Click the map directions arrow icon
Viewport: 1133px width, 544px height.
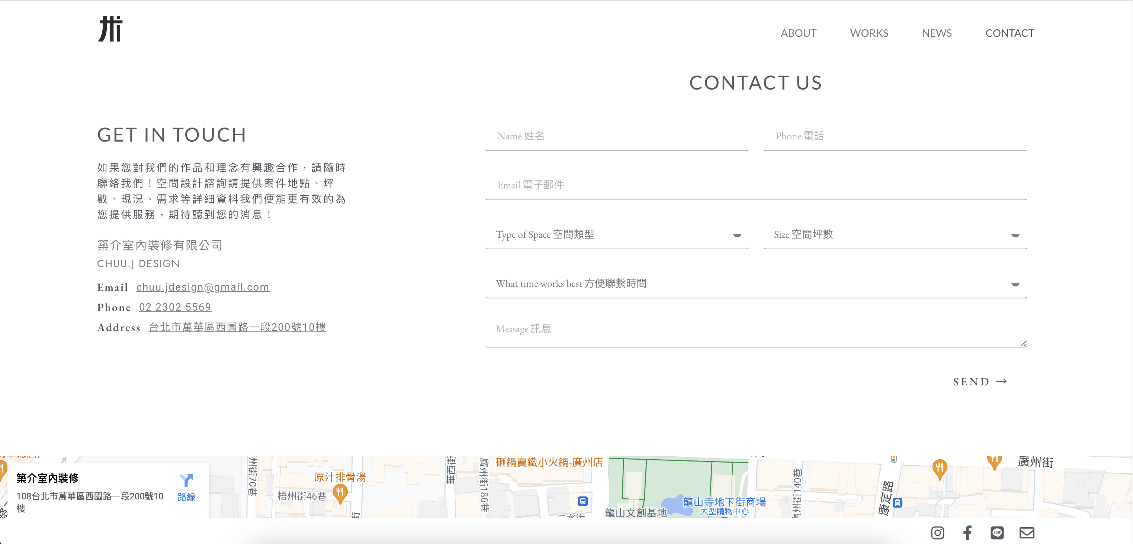186,480
